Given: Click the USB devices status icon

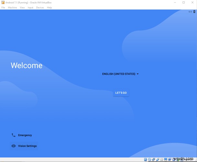Looking at the screenshot, I should click(x=158, y=159).
